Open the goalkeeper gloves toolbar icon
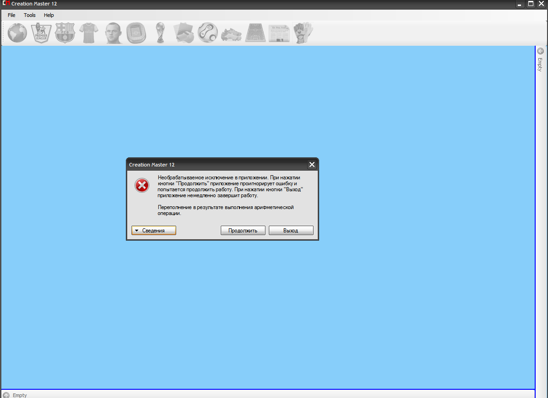The image size is (548, 398). click(x=303, y=33)
